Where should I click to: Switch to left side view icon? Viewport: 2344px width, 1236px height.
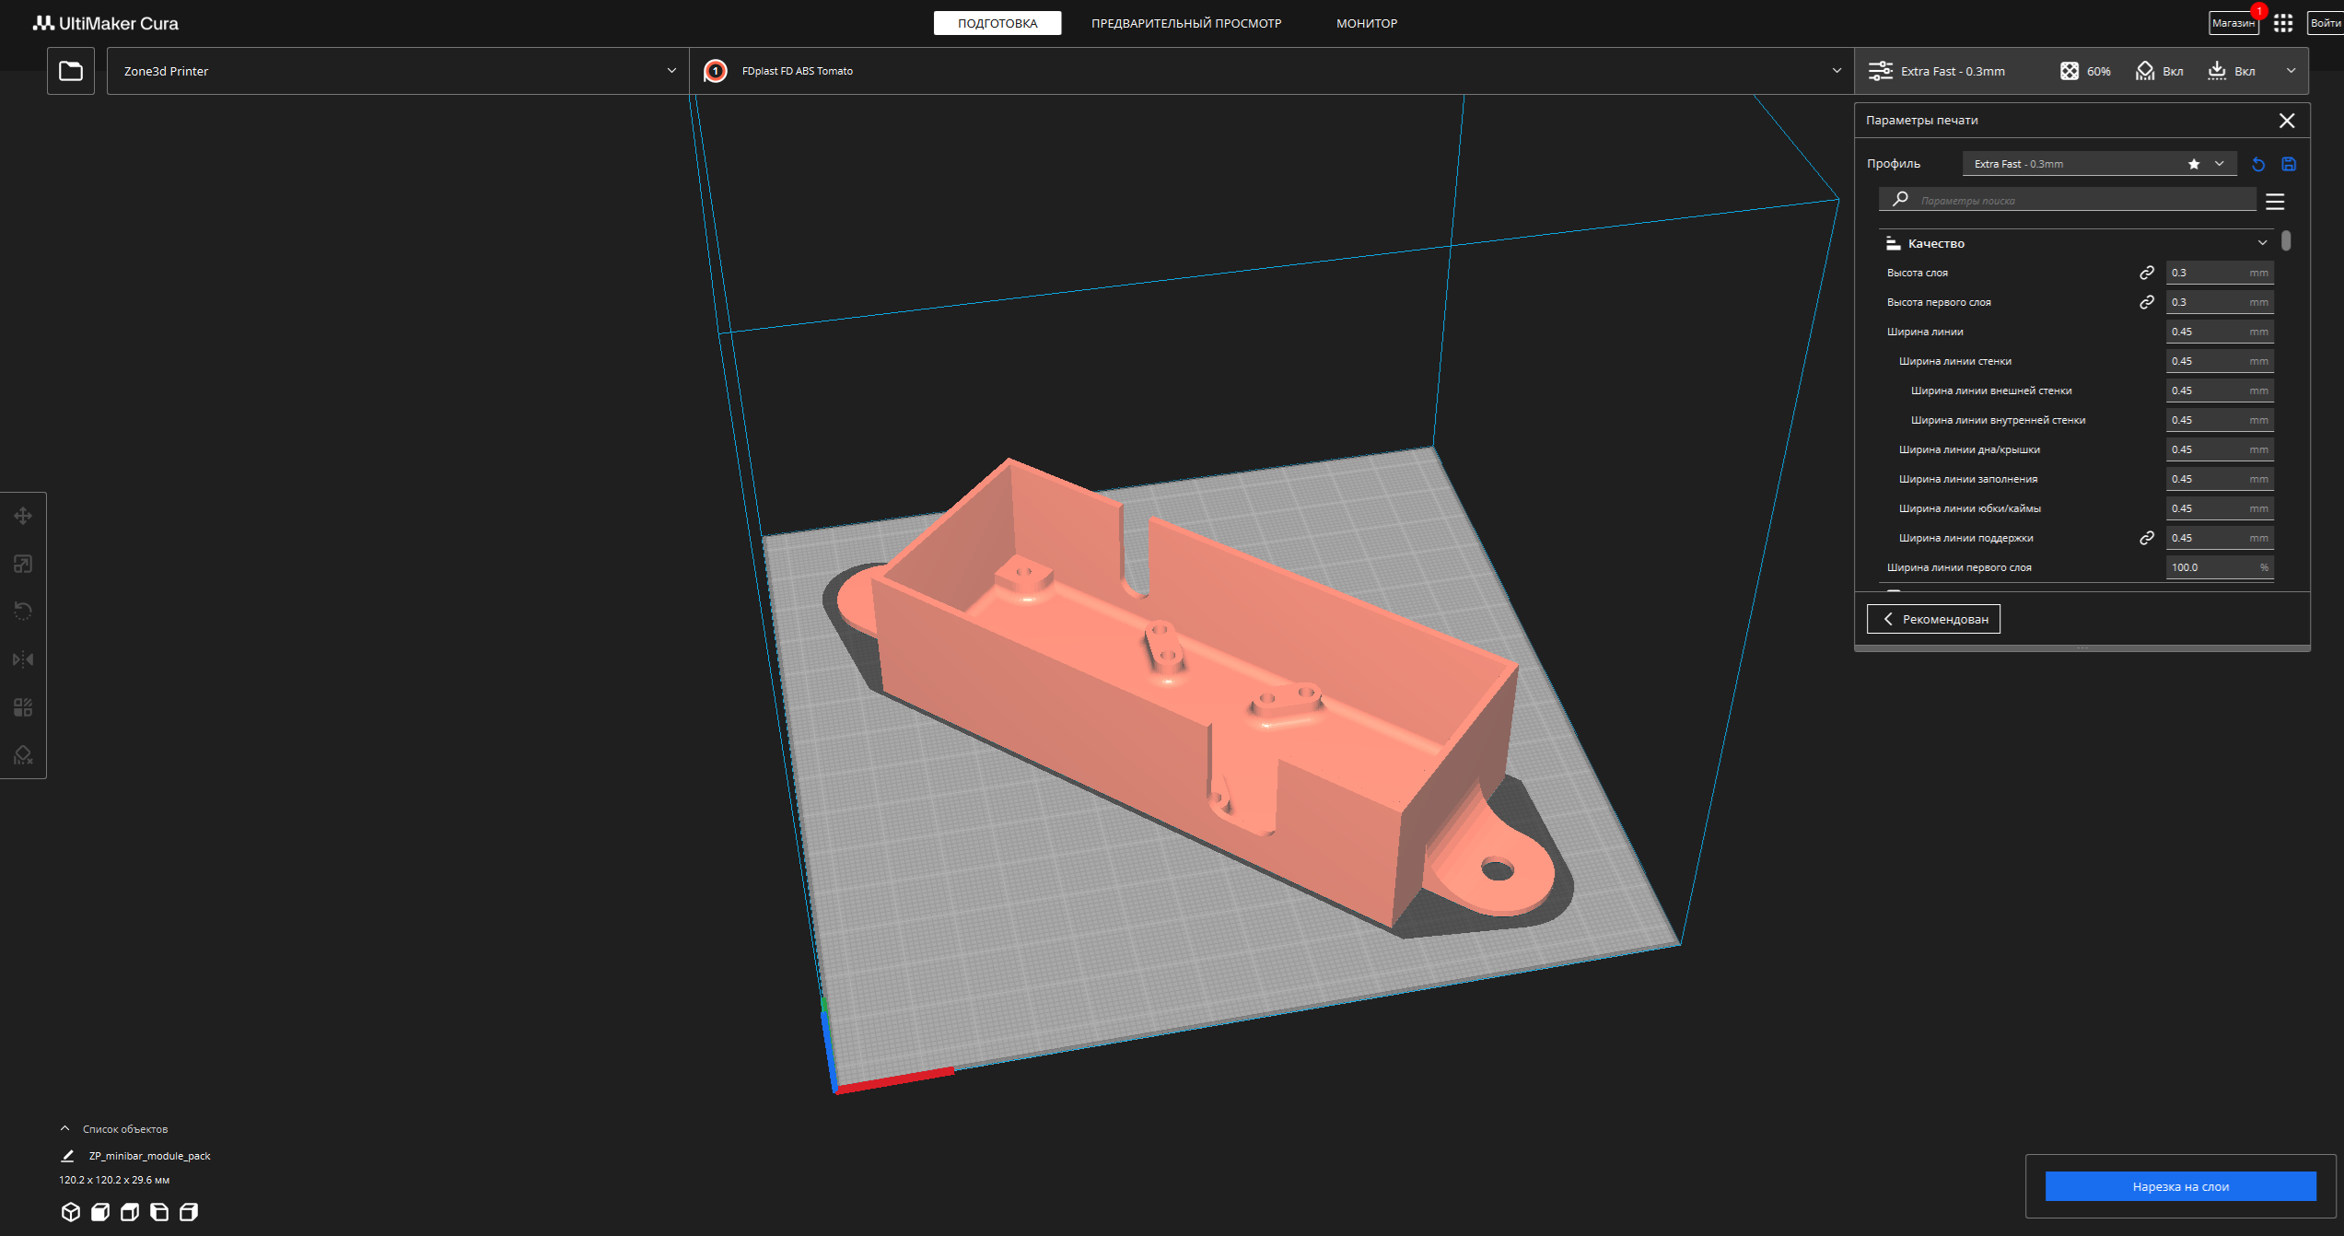(159, 1212)
